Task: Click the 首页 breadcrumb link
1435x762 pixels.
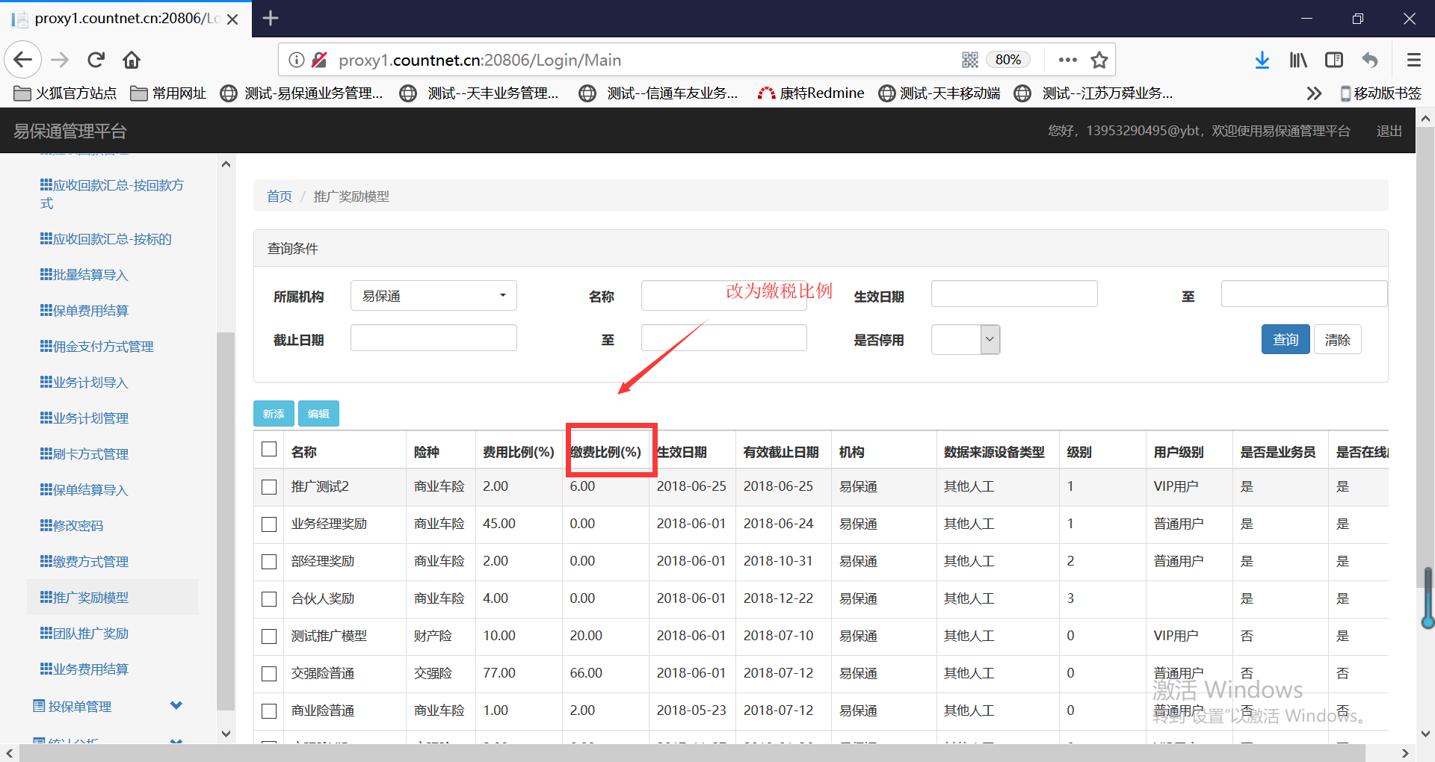Action: click(x=280, y=196)
